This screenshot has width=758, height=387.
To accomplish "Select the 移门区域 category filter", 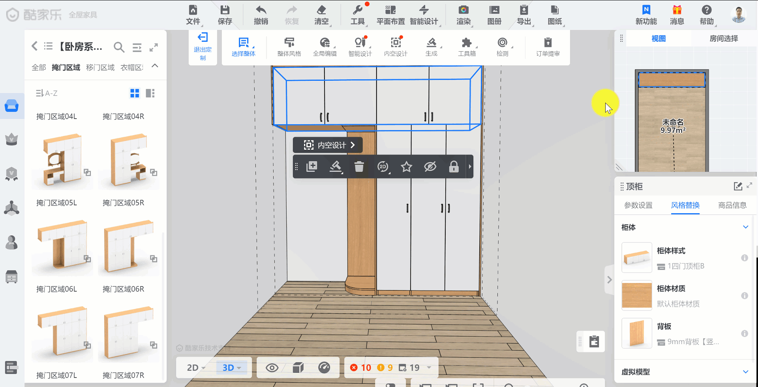I will point(100,68).
